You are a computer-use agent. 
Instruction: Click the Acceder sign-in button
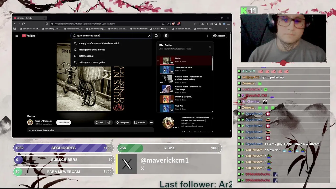[219, 36]
